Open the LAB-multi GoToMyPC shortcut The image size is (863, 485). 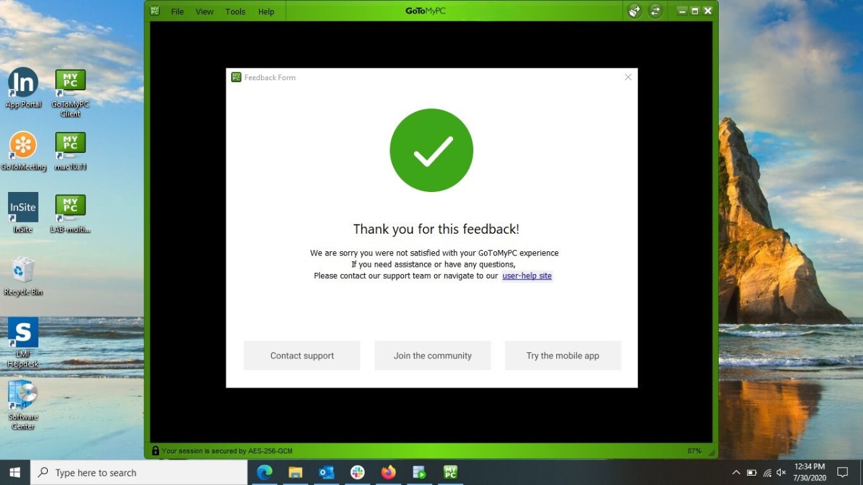[70, 213]
